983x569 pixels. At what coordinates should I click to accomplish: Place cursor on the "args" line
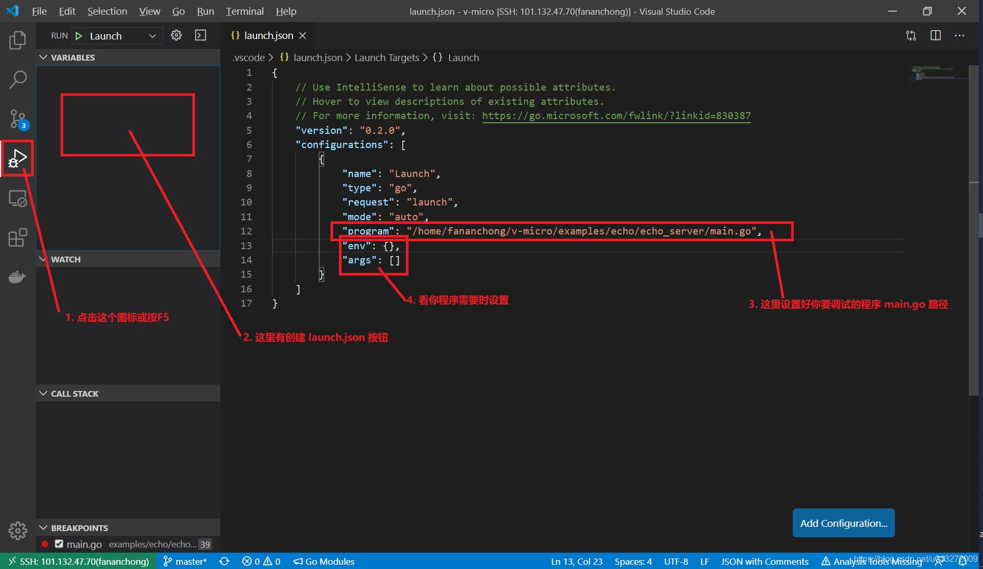[371, 260]
